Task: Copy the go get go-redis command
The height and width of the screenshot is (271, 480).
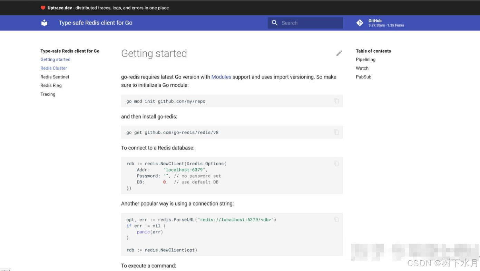Action: pos(336,132)
